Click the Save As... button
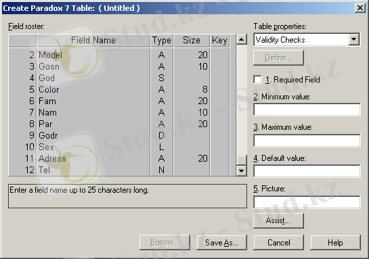 [221, 242]
